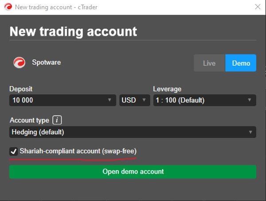Viewport: 266px width, 201px height.
Task: Click the Account type label
Action: point(29,120)
